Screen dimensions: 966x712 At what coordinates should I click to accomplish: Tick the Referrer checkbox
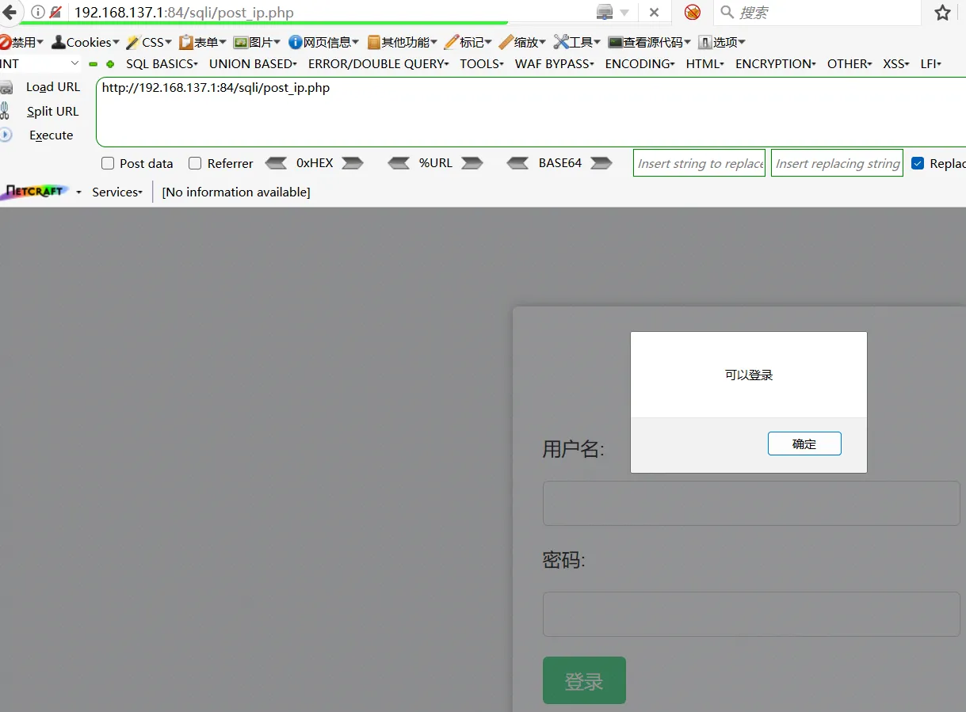(195, 163)
